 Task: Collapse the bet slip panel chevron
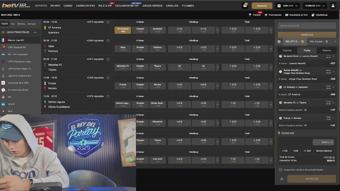coord(335,42)
